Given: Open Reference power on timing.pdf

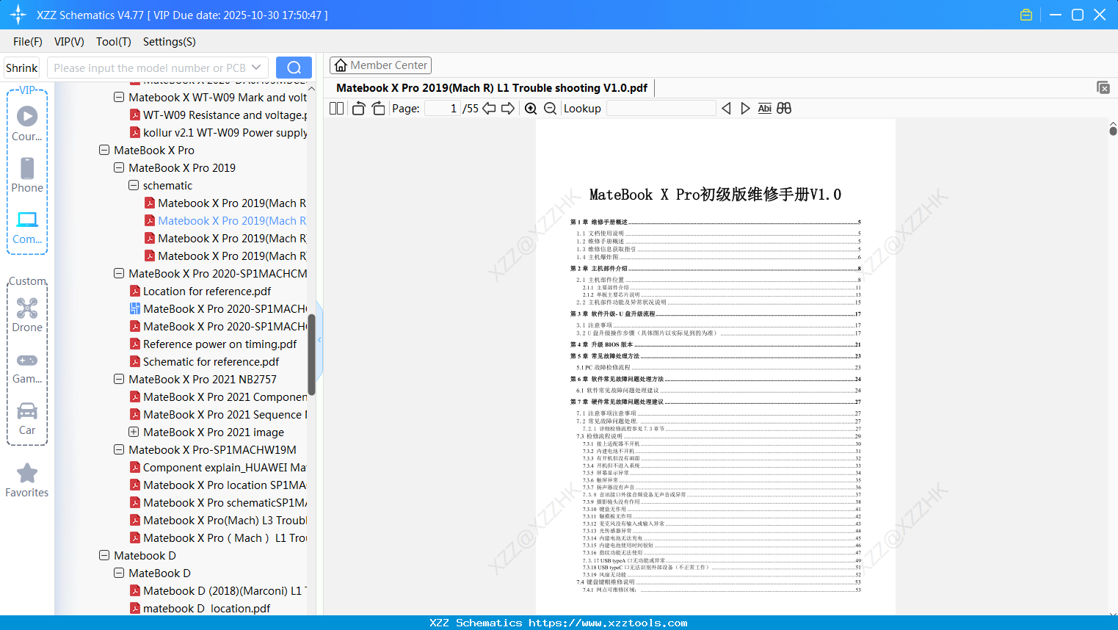Looking at the screenshot, I should (219, 344).
